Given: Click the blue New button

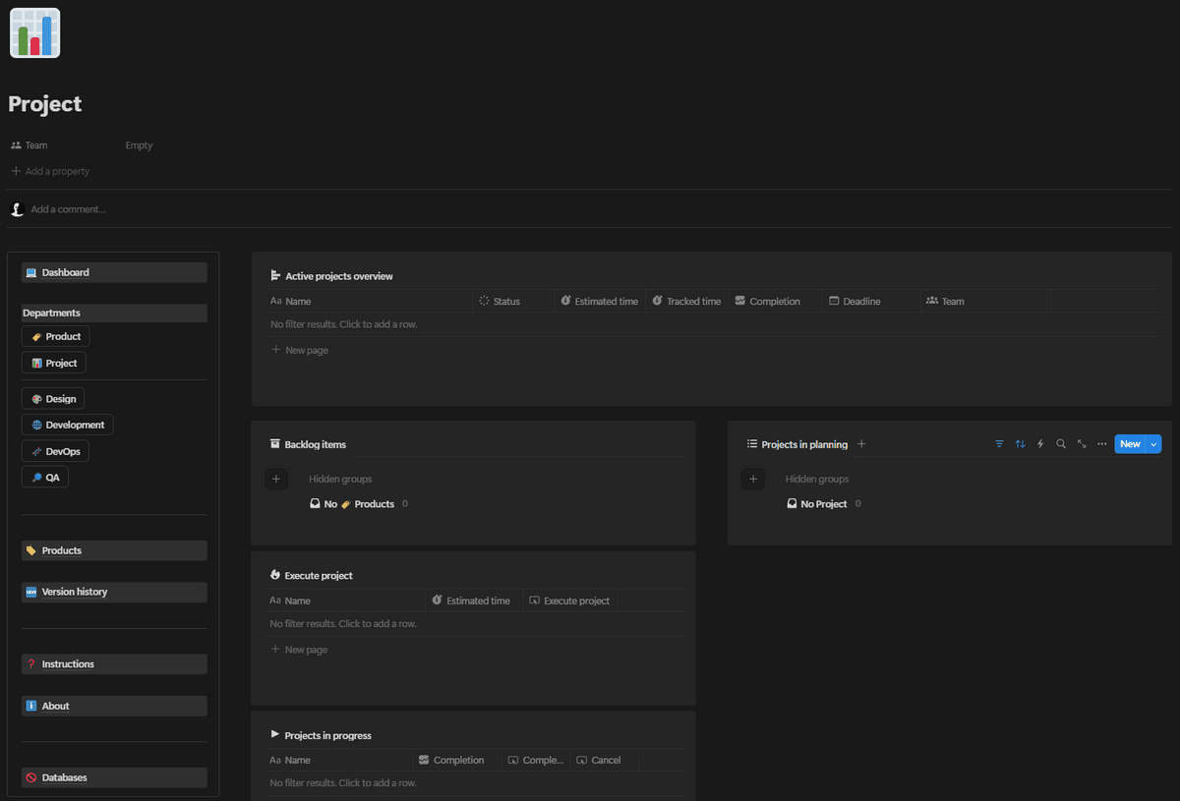Looking at the screenshot, I should click(1130, 444).
